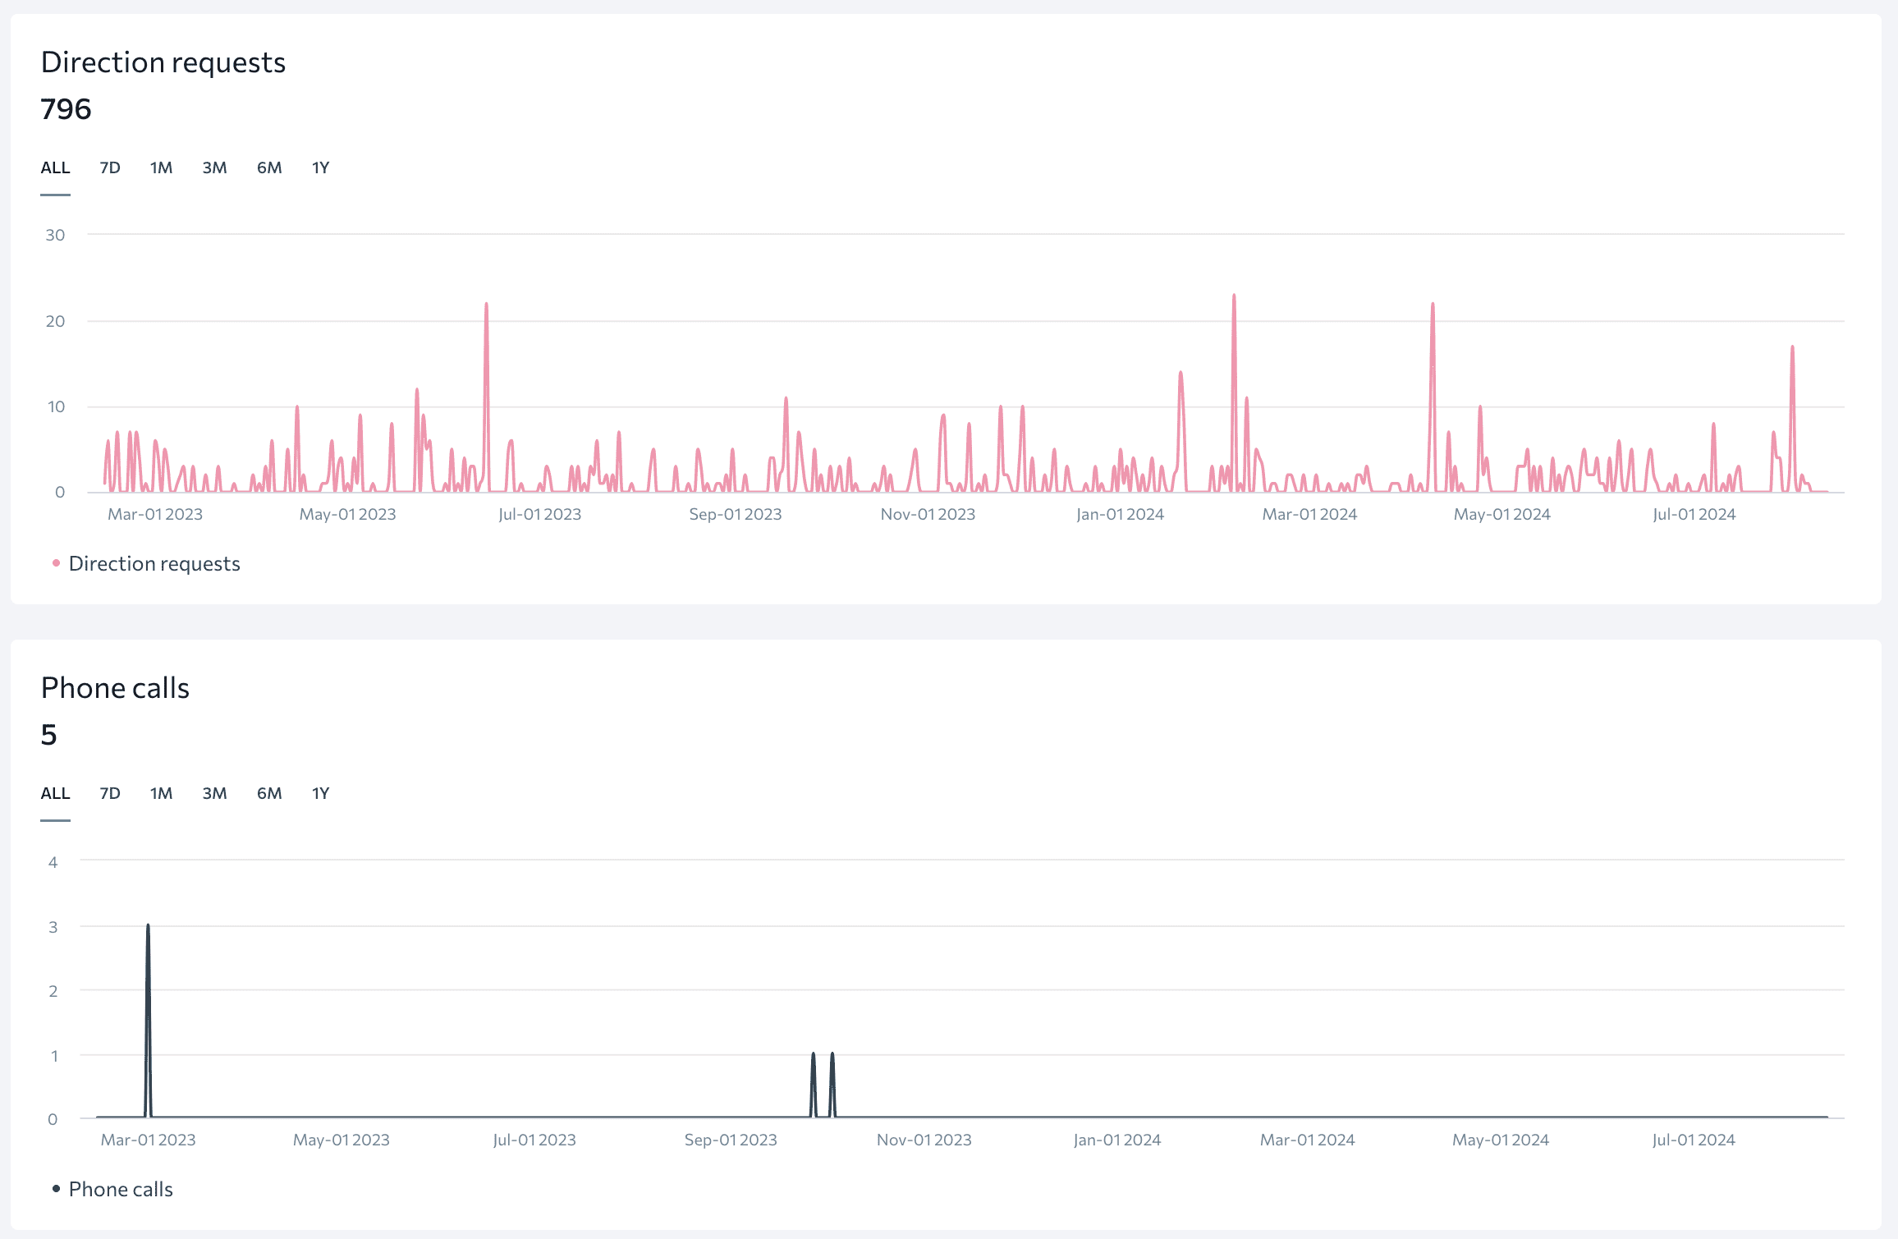
Task: Click the Phone calls card title
Action: click(115, 688)
